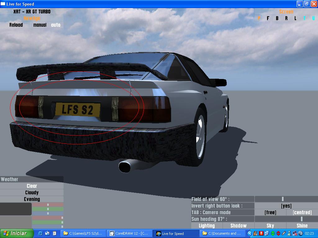The height and width of the screenshot is (238, 318).
Task: Click the red up-down arrows tray icon
Action: tap(278, 233)
